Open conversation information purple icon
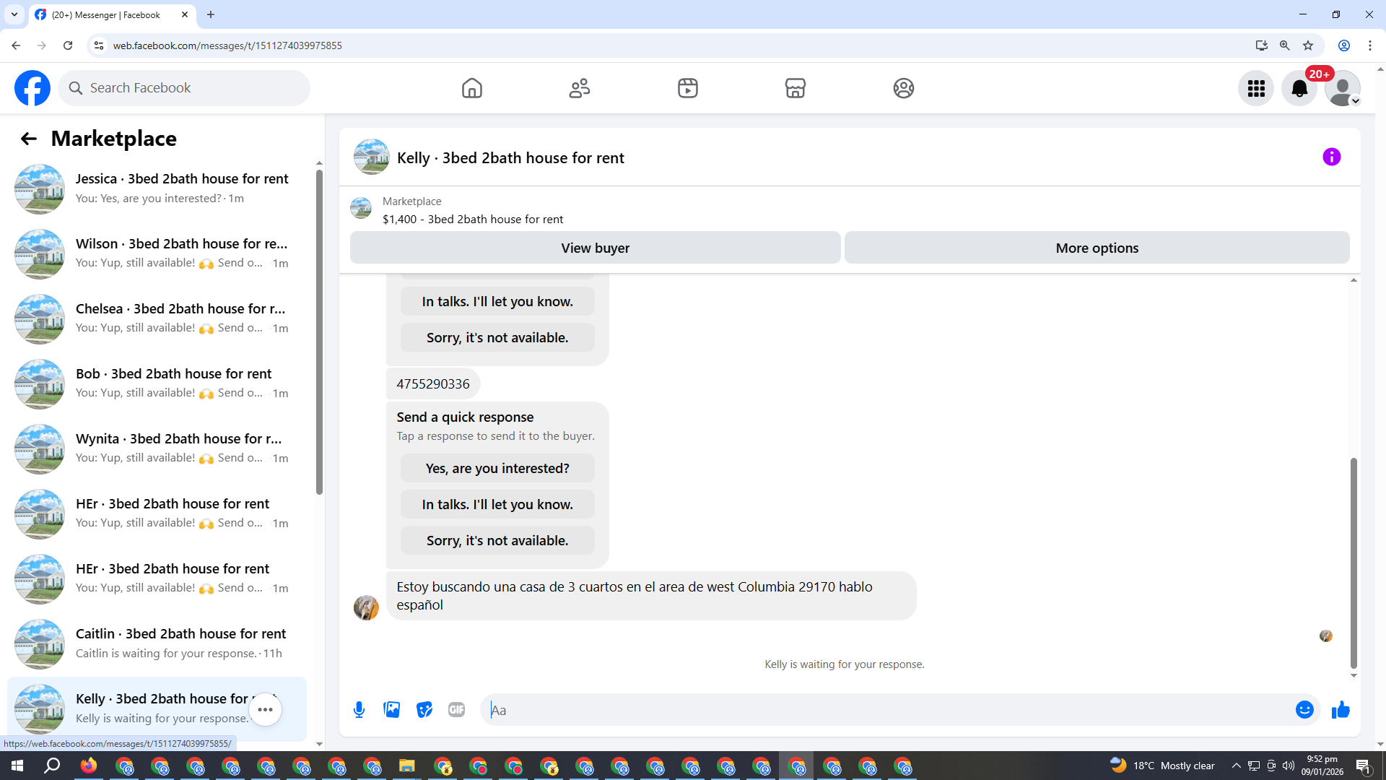The image size is (1386, 780). (1331, 157)
